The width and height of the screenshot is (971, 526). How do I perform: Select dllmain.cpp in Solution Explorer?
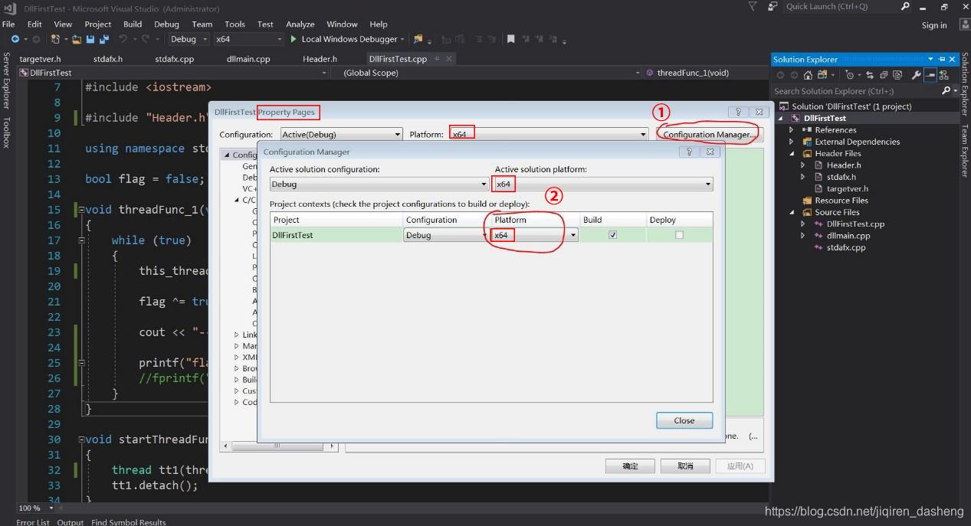coord(848,236)
